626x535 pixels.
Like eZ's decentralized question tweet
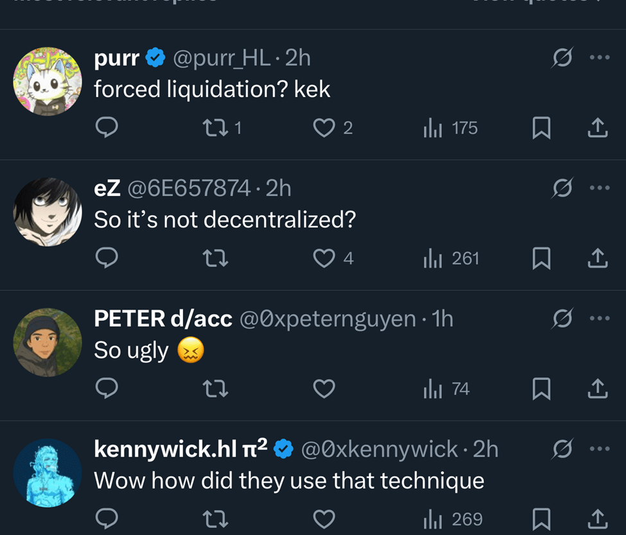324,258
